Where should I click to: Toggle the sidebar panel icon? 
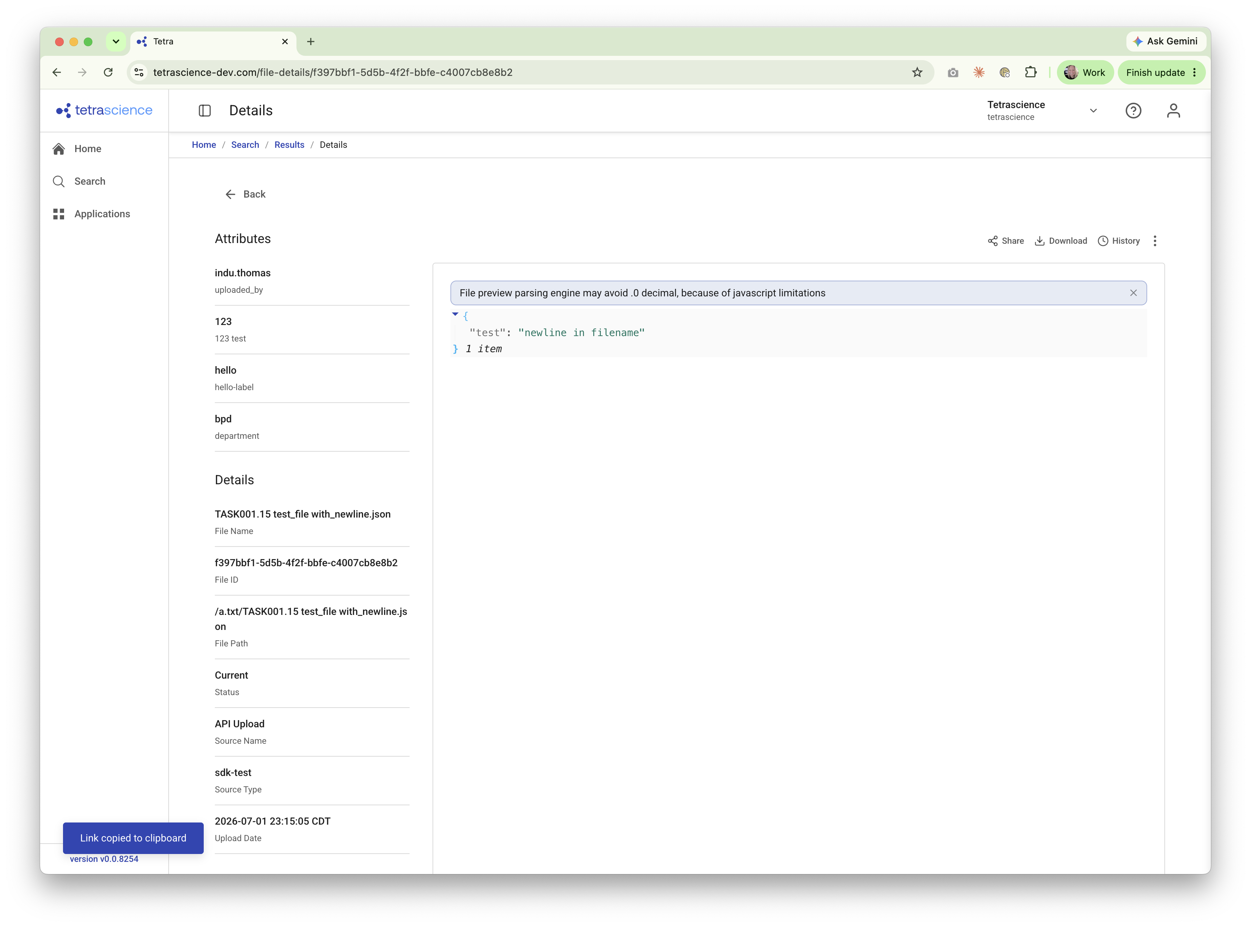pos(205,111)
